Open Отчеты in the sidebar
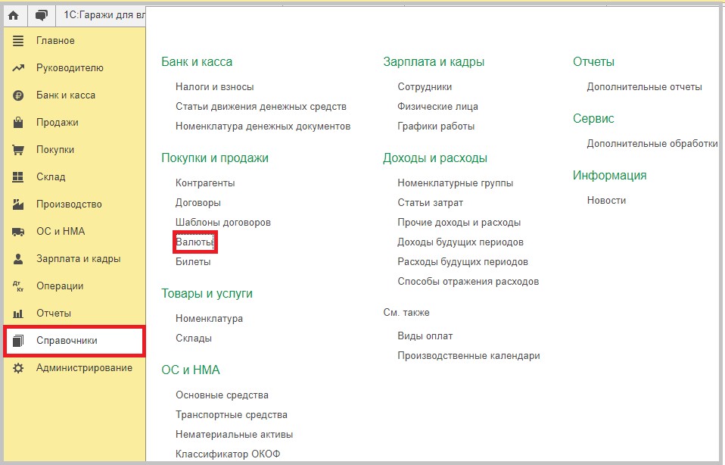 54,314
